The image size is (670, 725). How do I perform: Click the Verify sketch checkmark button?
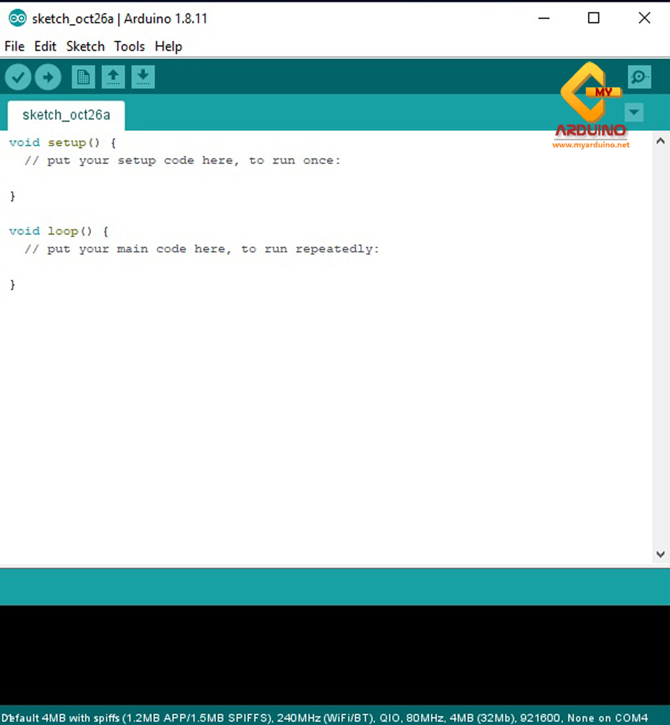18,77
